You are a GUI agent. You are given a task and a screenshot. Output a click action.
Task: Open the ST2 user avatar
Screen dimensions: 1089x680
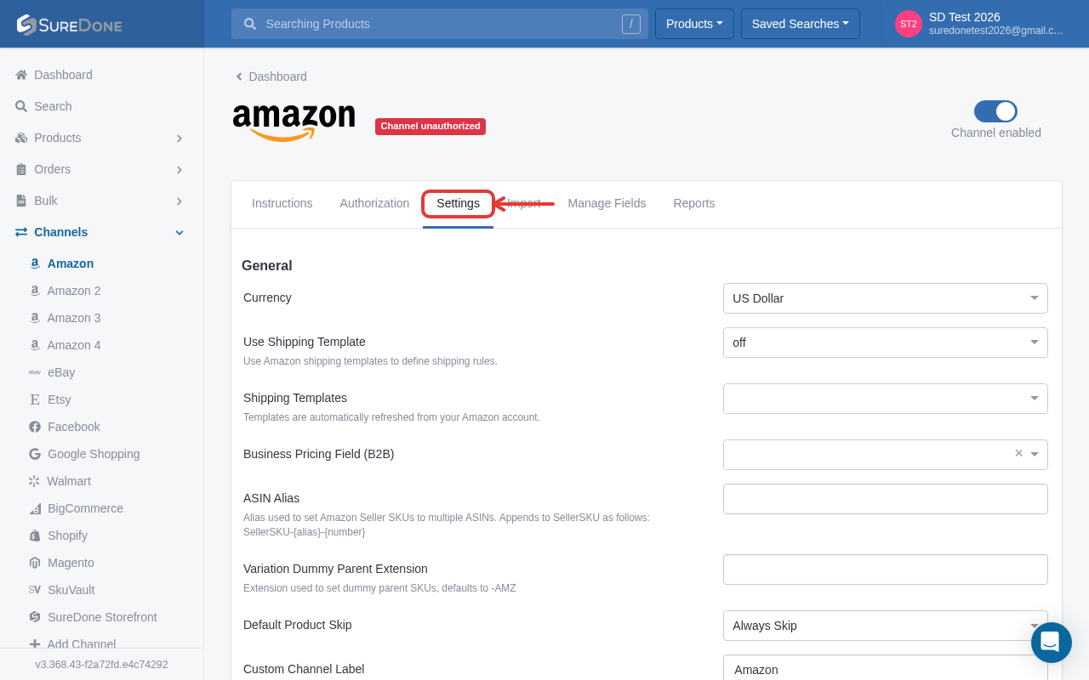909,24
